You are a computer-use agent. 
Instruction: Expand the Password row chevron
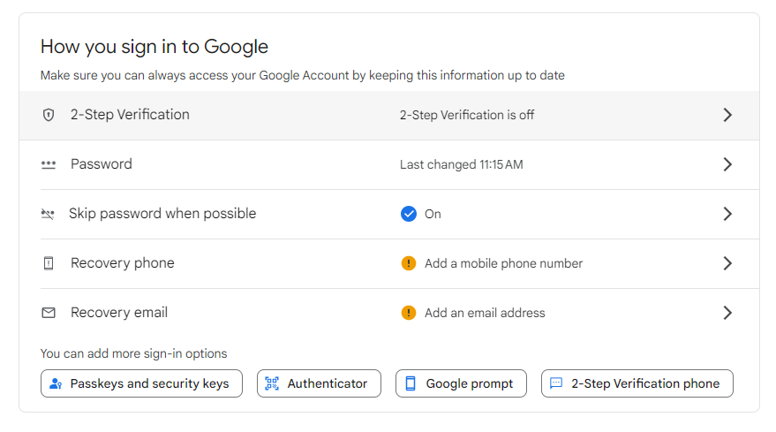point(727,164)
